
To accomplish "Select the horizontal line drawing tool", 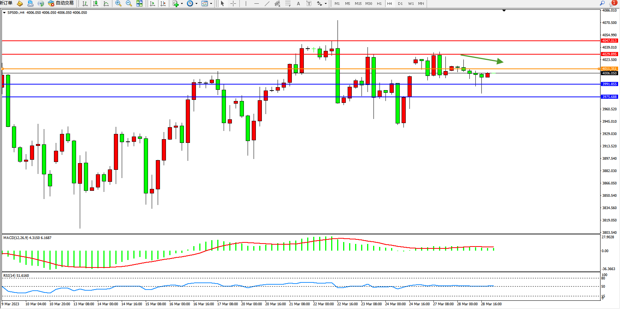I will click(256, 3).
